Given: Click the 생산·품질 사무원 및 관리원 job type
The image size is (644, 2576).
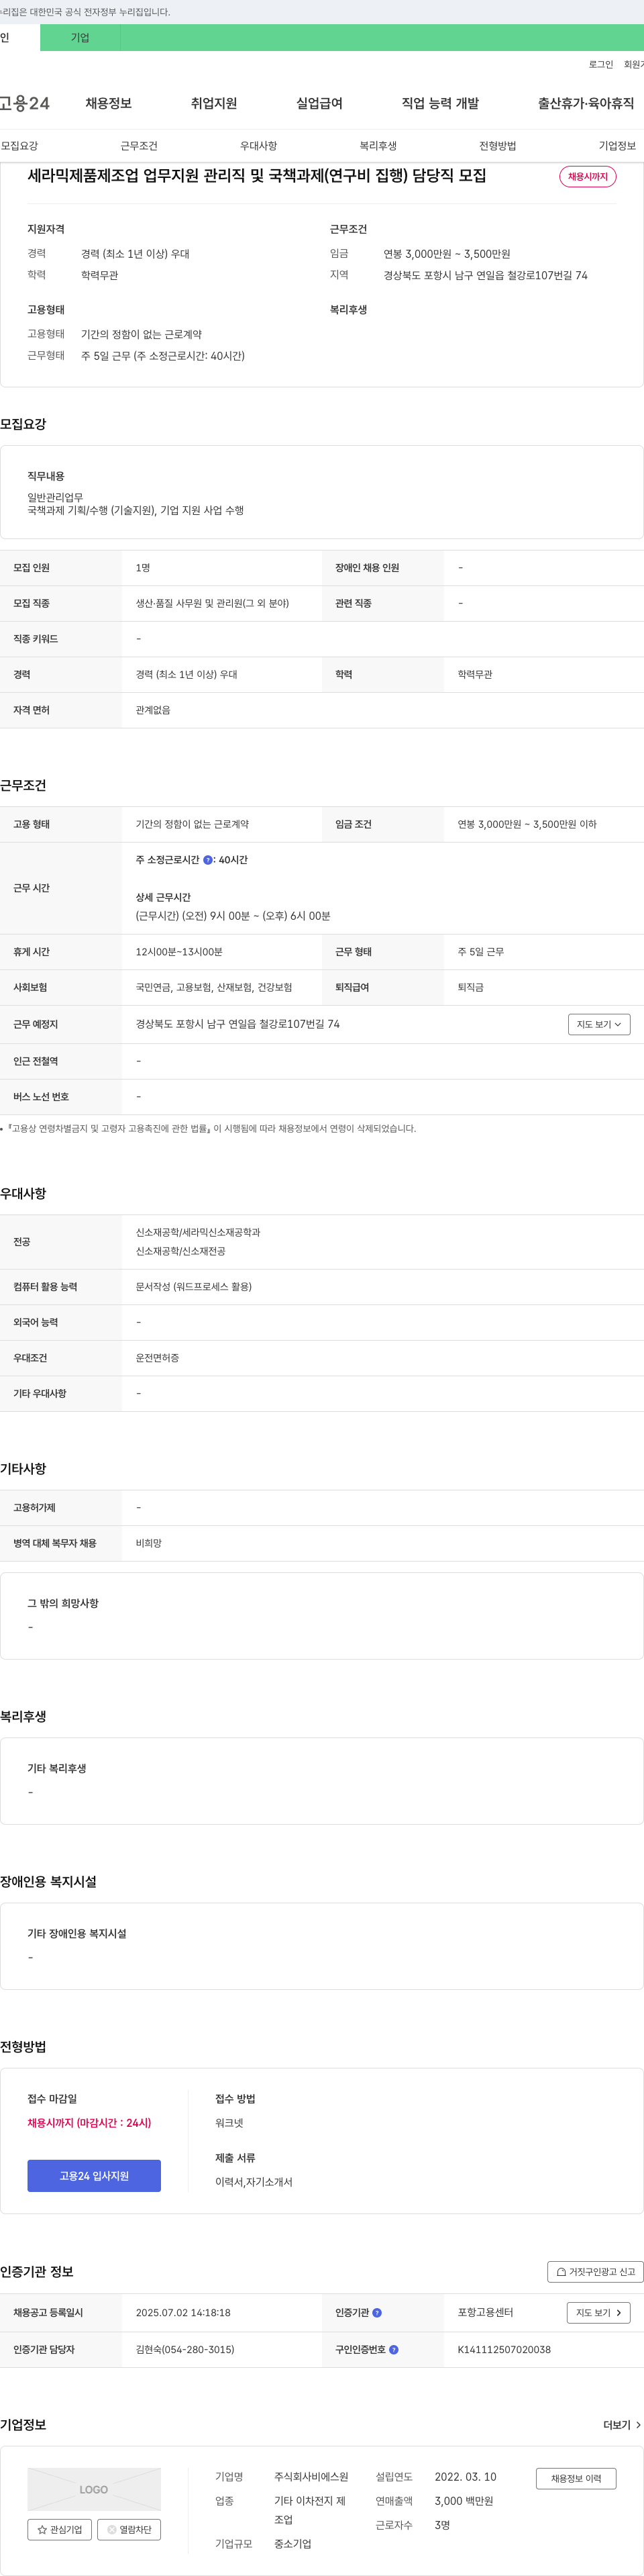Looking at the screenshot, I should [x=213, y=604].
